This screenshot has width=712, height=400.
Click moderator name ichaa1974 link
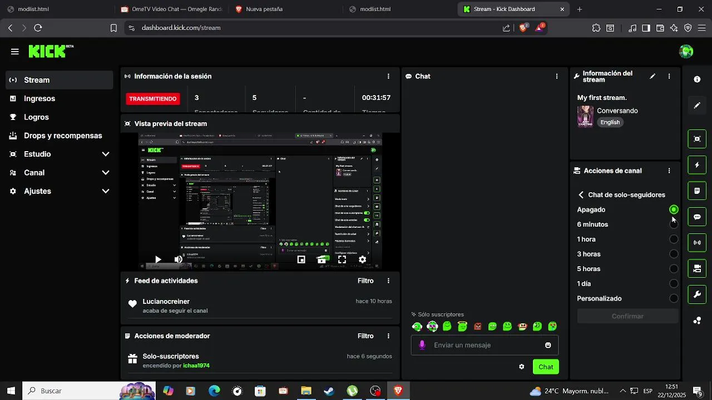(x=196, y=366)
